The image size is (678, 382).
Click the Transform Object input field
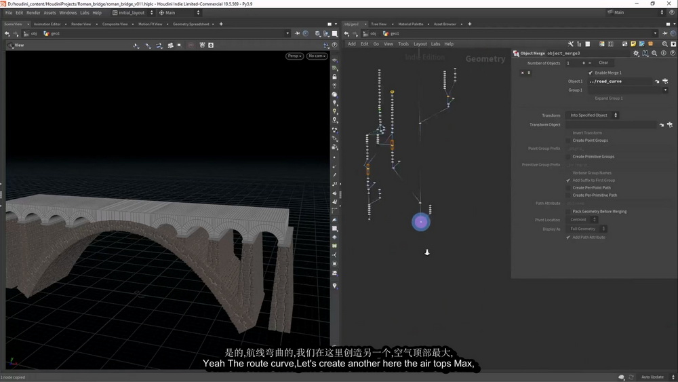pyautogui.click(x=611, y=125)
